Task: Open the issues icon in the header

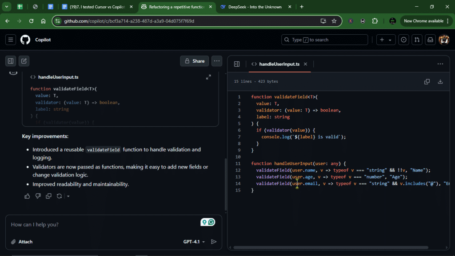Action: coord(403,40)
